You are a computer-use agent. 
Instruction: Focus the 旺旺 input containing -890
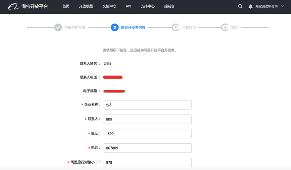[x=148, y=134]
